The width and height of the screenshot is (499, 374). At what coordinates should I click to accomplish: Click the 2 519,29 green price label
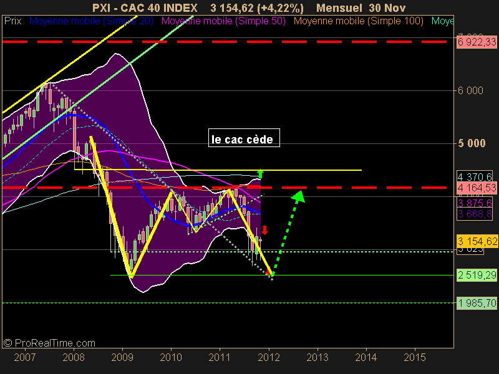click(477, 275)
